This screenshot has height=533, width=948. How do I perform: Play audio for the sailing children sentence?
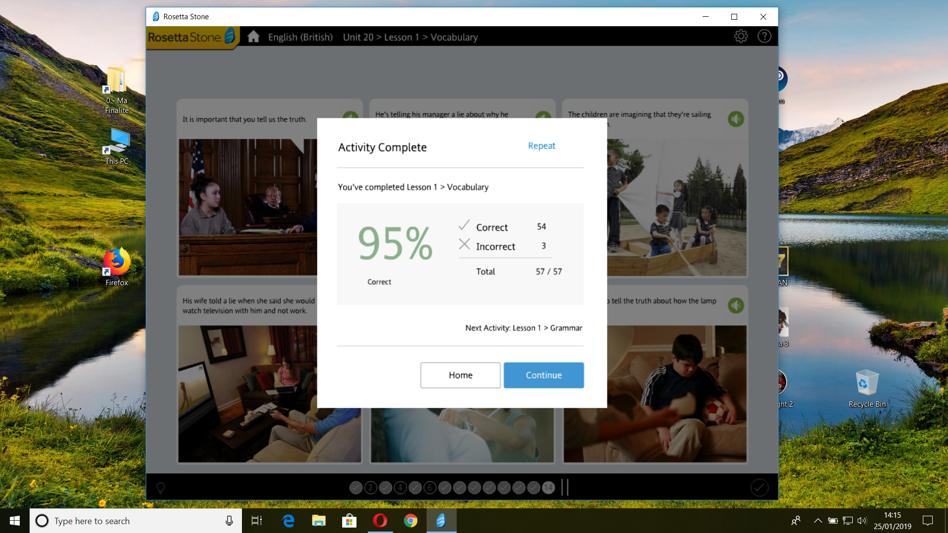736,119
